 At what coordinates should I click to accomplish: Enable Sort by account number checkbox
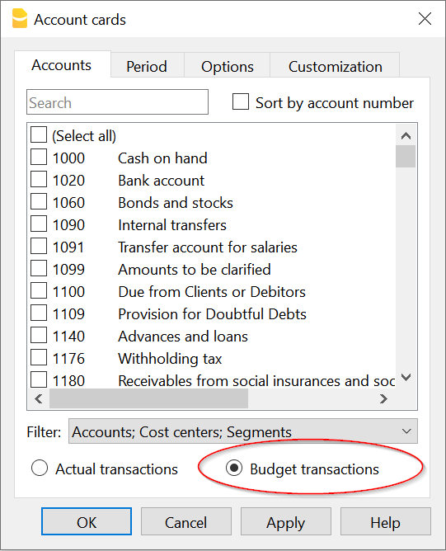(x=241, y=101)
